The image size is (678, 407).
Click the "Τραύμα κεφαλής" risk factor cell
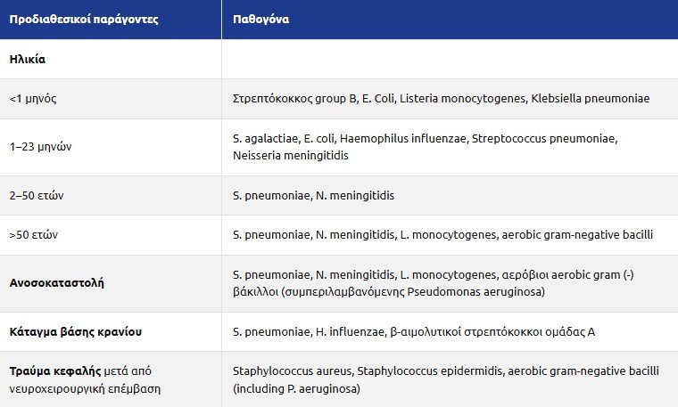pos(50,371)
